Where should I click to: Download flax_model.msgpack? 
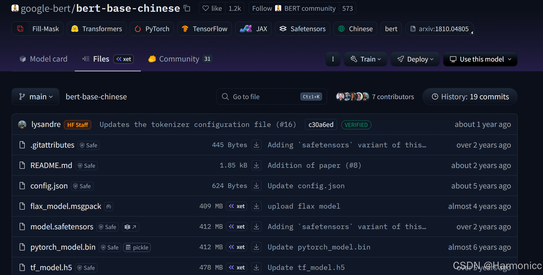pos(256,206)
